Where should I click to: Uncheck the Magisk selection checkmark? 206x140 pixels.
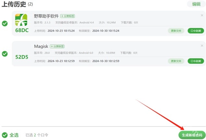pos(5,54)
